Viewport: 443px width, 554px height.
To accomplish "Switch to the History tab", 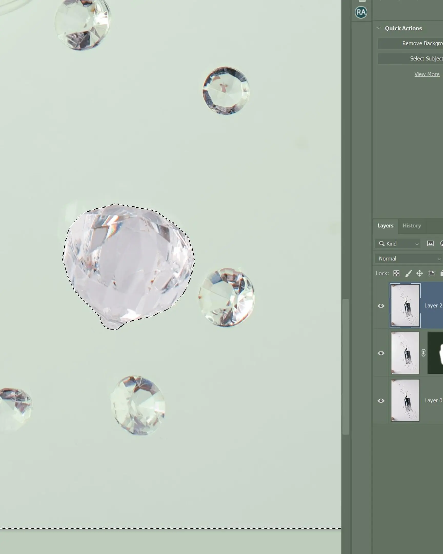I will click(x=412, y=226).
